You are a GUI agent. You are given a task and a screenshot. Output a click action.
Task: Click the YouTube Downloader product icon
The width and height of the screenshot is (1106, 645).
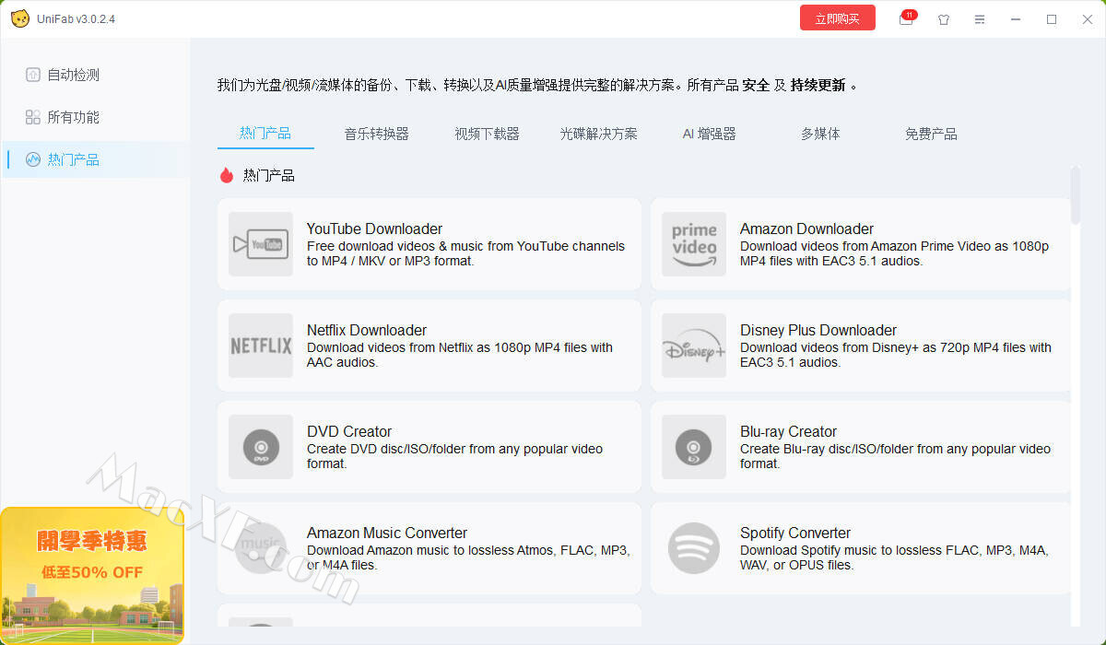[x=261, y=244]
